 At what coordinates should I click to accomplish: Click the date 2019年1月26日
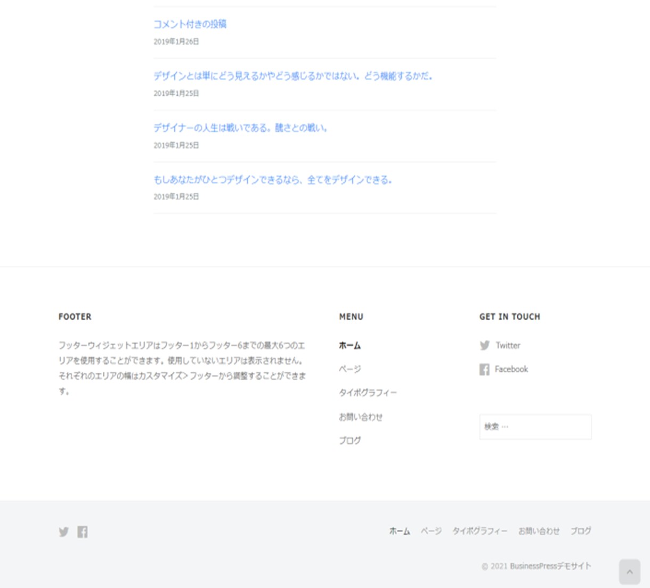(176, 42)
